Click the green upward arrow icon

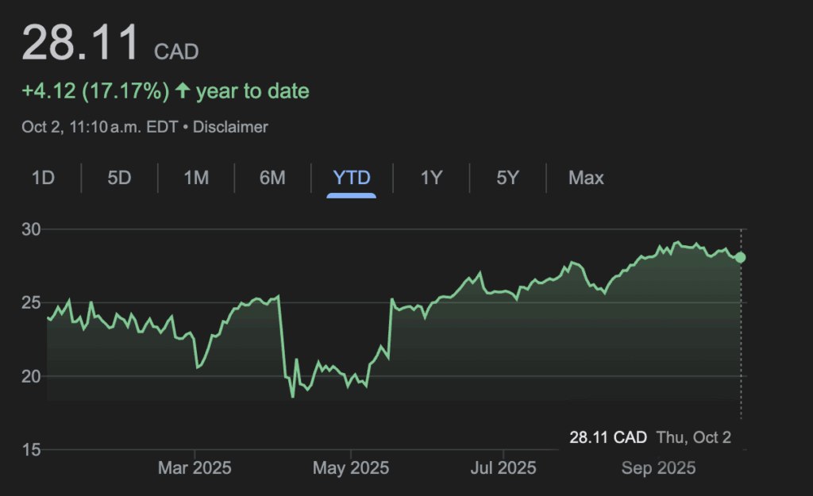click(x=183, y=91)
